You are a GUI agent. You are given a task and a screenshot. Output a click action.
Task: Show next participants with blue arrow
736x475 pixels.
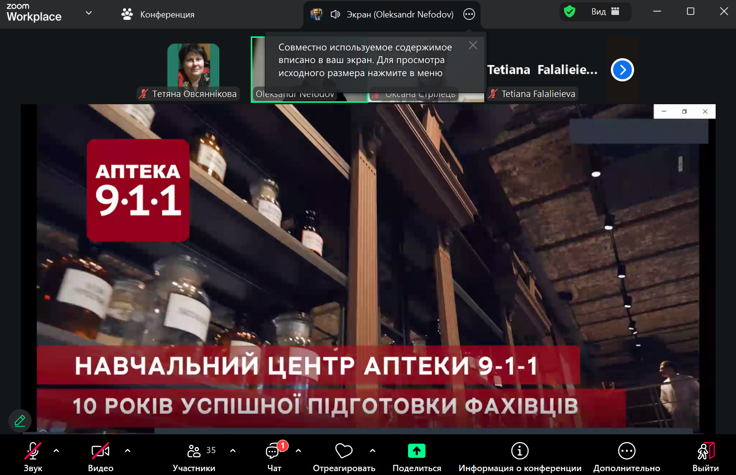click(x=622, y=70)
